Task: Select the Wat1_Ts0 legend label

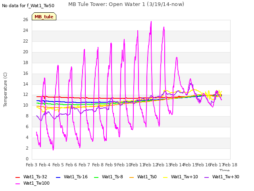Action: click(147, 177)
